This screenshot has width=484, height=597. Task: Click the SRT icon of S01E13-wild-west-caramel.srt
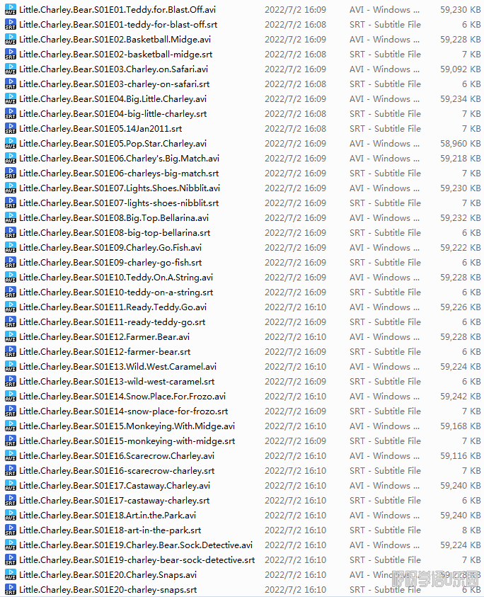pos(11,381)
